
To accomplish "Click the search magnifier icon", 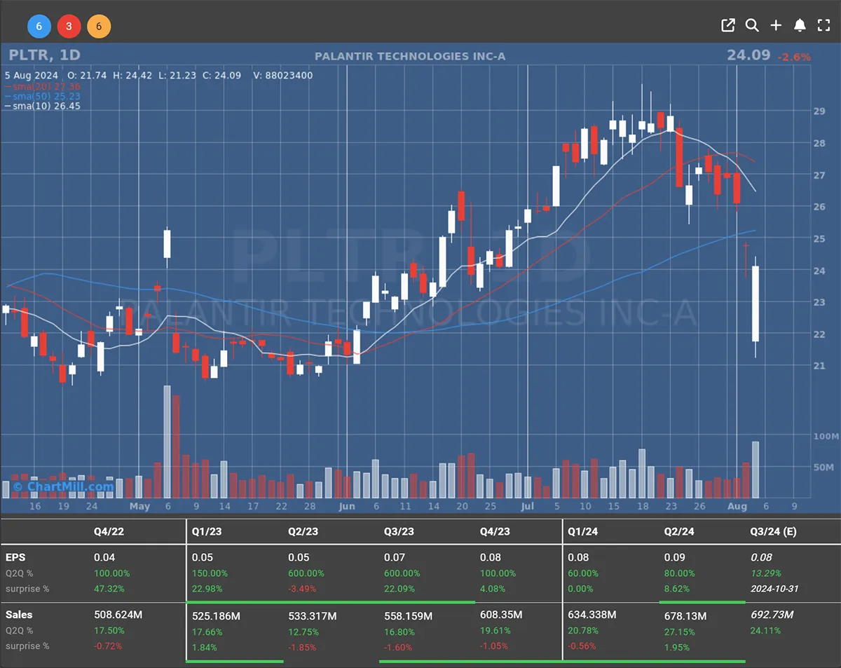I will pos(752,25).
